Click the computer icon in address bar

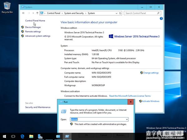click(42, 13)
